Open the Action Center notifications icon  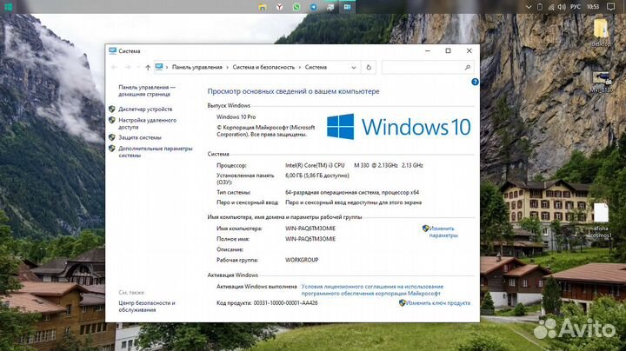pos(610,7)
